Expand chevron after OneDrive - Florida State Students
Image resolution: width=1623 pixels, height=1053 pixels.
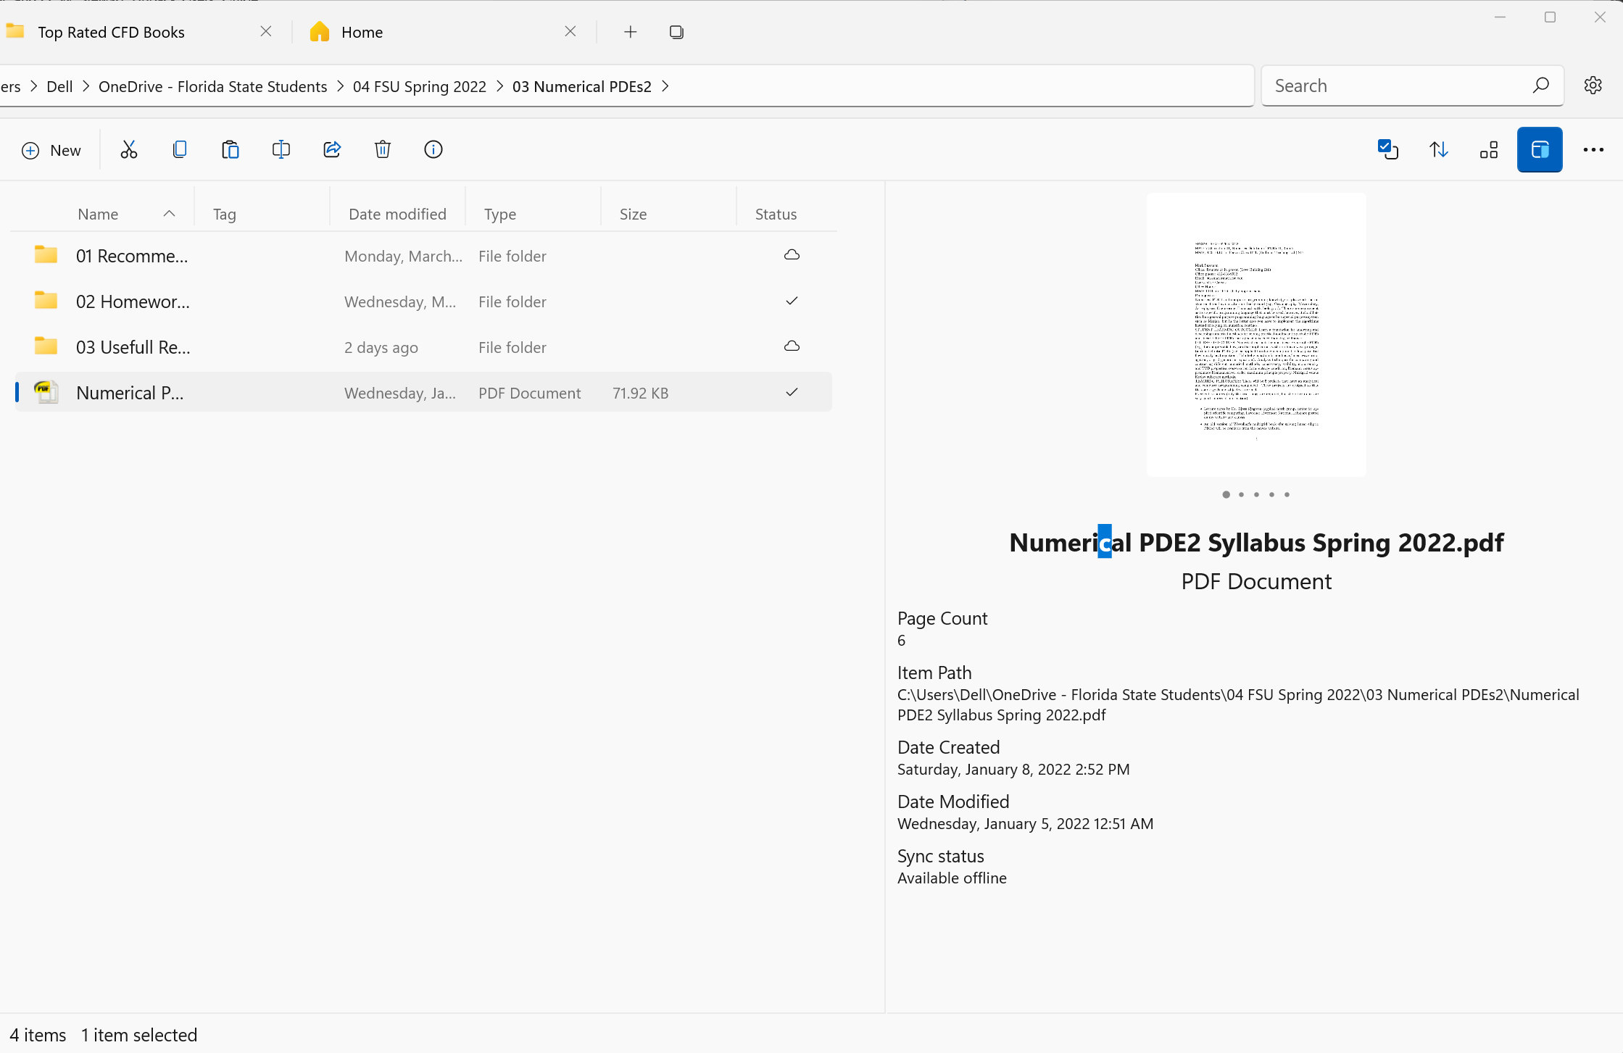pos(340,86)
